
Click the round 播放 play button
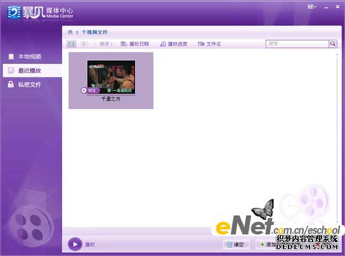(x=75, y=244)
